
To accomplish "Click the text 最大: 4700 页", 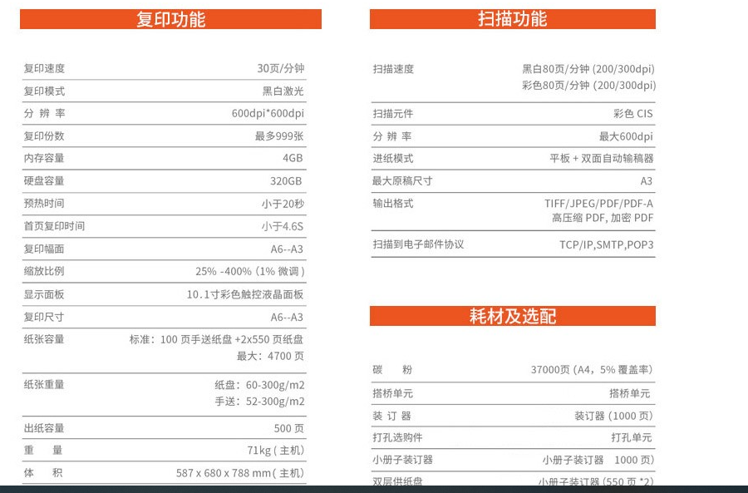I will click(270, 356).
